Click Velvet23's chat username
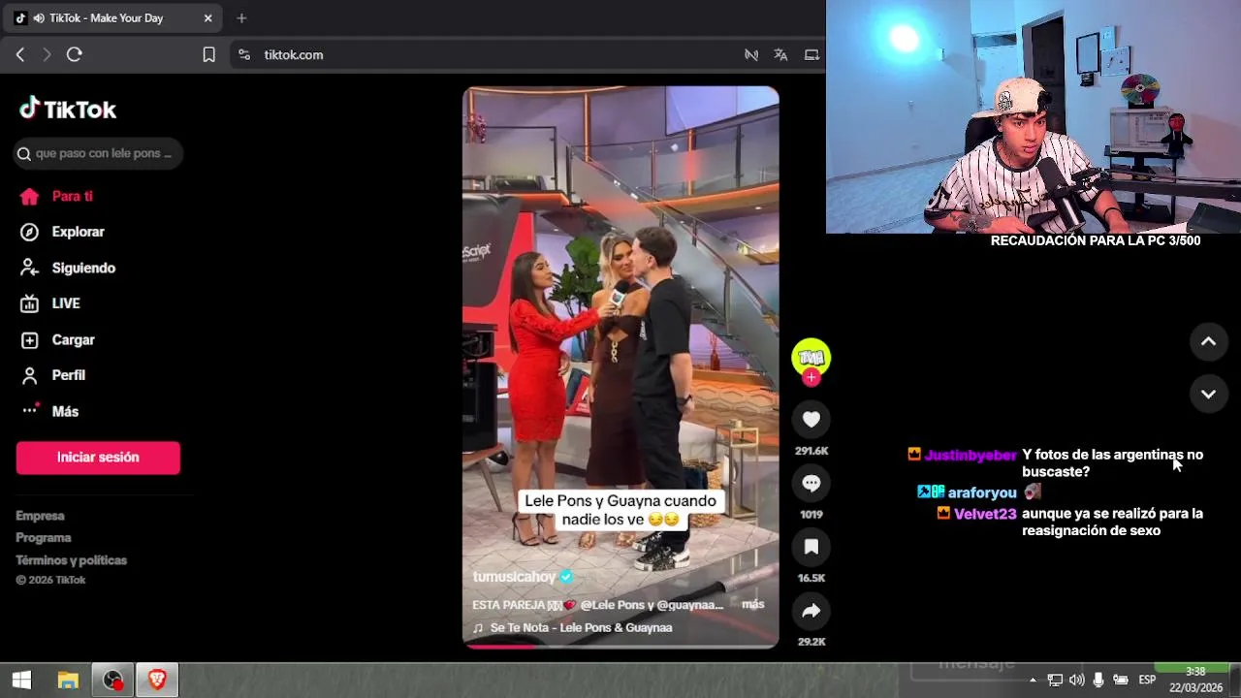The height and width of the screenshot is (698, 1241). pyautogui.click(x=985, y=514)
